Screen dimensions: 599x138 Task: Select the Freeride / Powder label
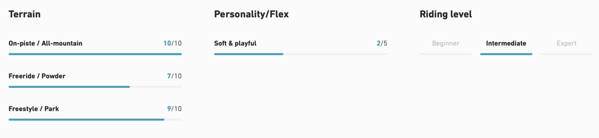pos(37,76)
